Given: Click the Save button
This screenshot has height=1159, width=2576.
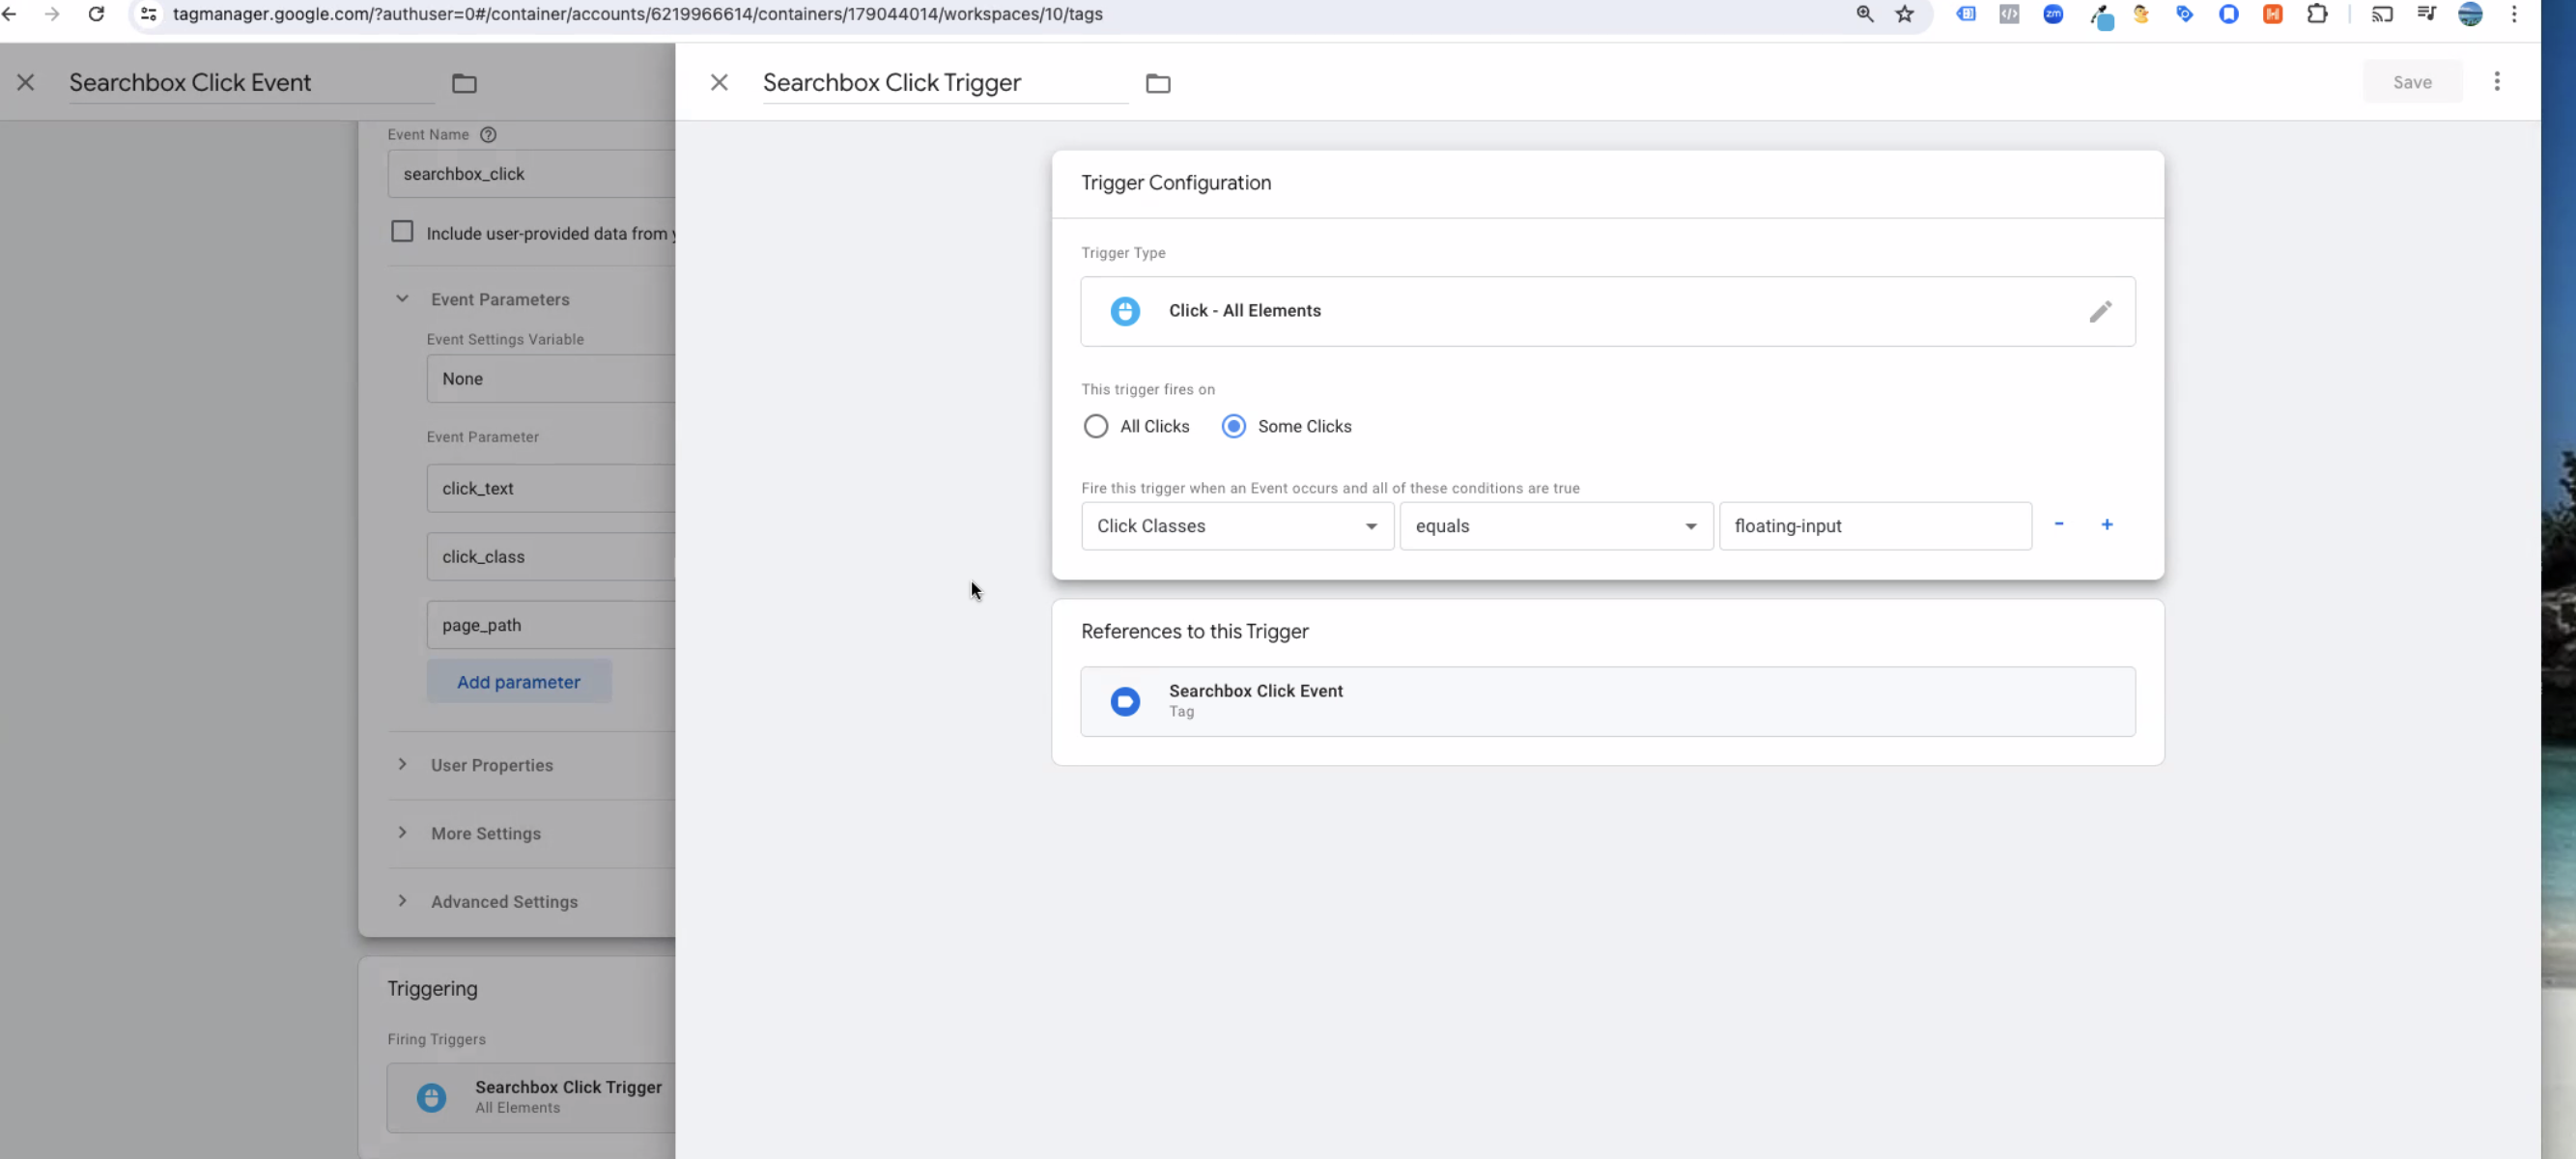Looking at the screenshot, I should coord(2412,82).
